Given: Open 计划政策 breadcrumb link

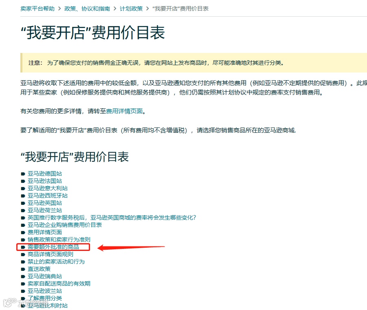Looking at the screenshot, I should [131, 9].
